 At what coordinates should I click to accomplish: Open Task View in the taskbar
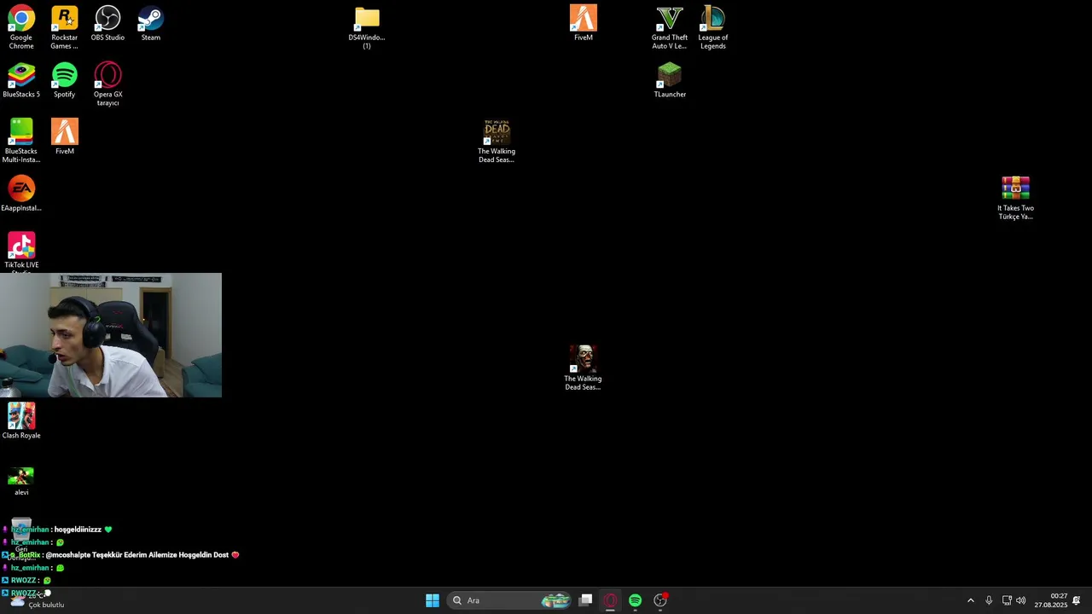(x=585, y=600)
